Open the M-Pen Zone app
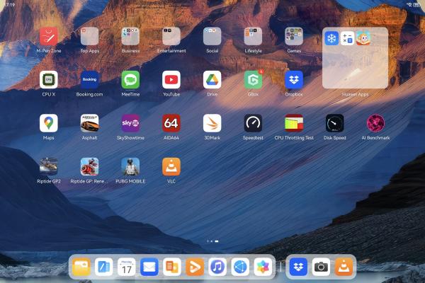Image resolution: width=425 pixels, height=283 pixels. click(x=49, y=36)
